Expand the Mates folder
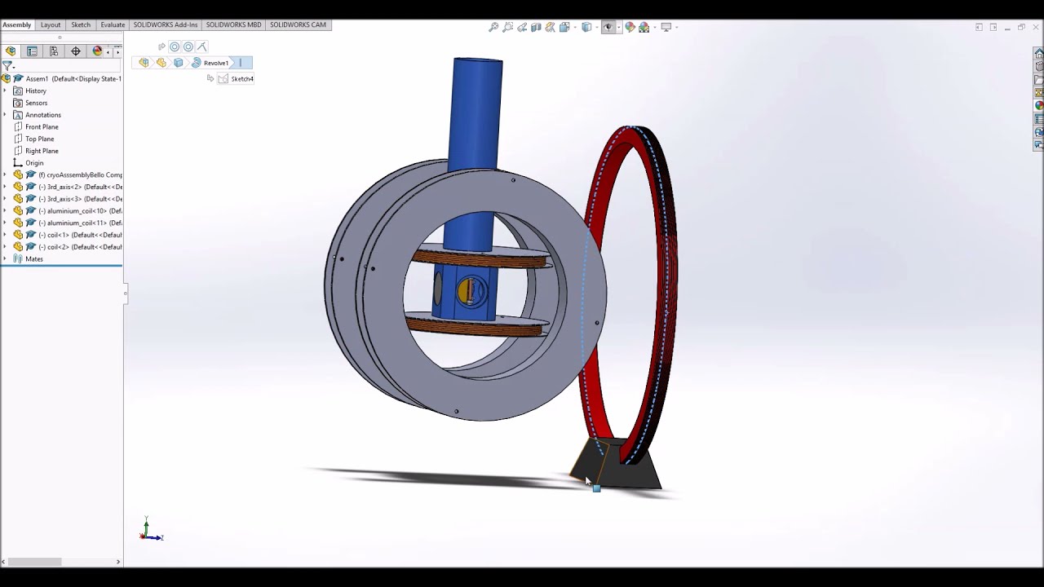This screenshot has height=587, width=1044. [x=5, y=259]
